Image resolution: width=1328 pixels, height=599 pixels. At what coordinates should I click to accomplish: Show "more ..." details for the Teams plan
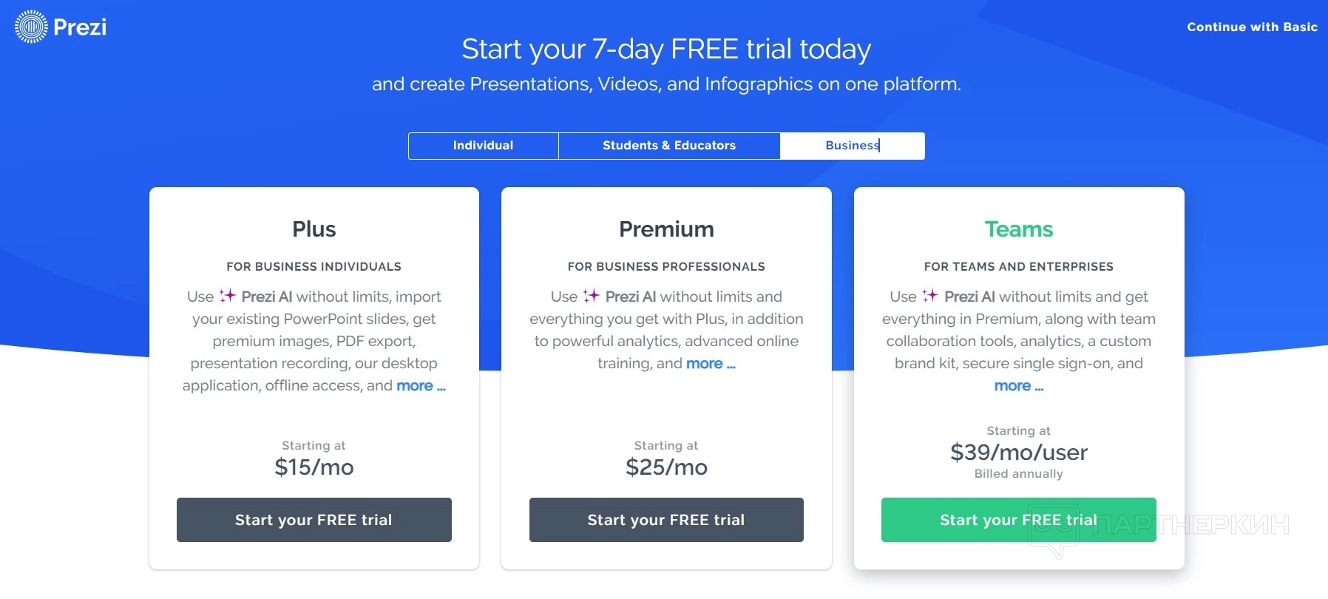pyautogui.click(x=1018, y=386)
